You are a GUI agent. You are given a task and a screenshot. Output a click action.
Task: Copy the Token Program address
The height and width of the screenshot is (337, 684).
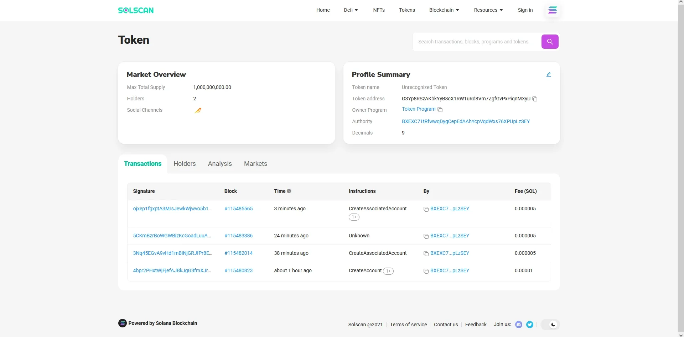[x=440, y=110]
